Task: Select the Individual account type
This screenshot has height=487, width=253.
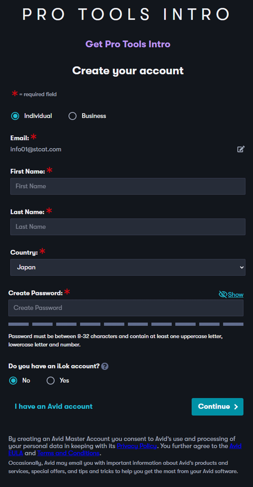Action: point(15,116)
